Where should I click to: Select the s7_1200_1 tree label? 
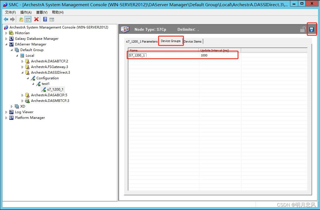[x=55, y=89]
